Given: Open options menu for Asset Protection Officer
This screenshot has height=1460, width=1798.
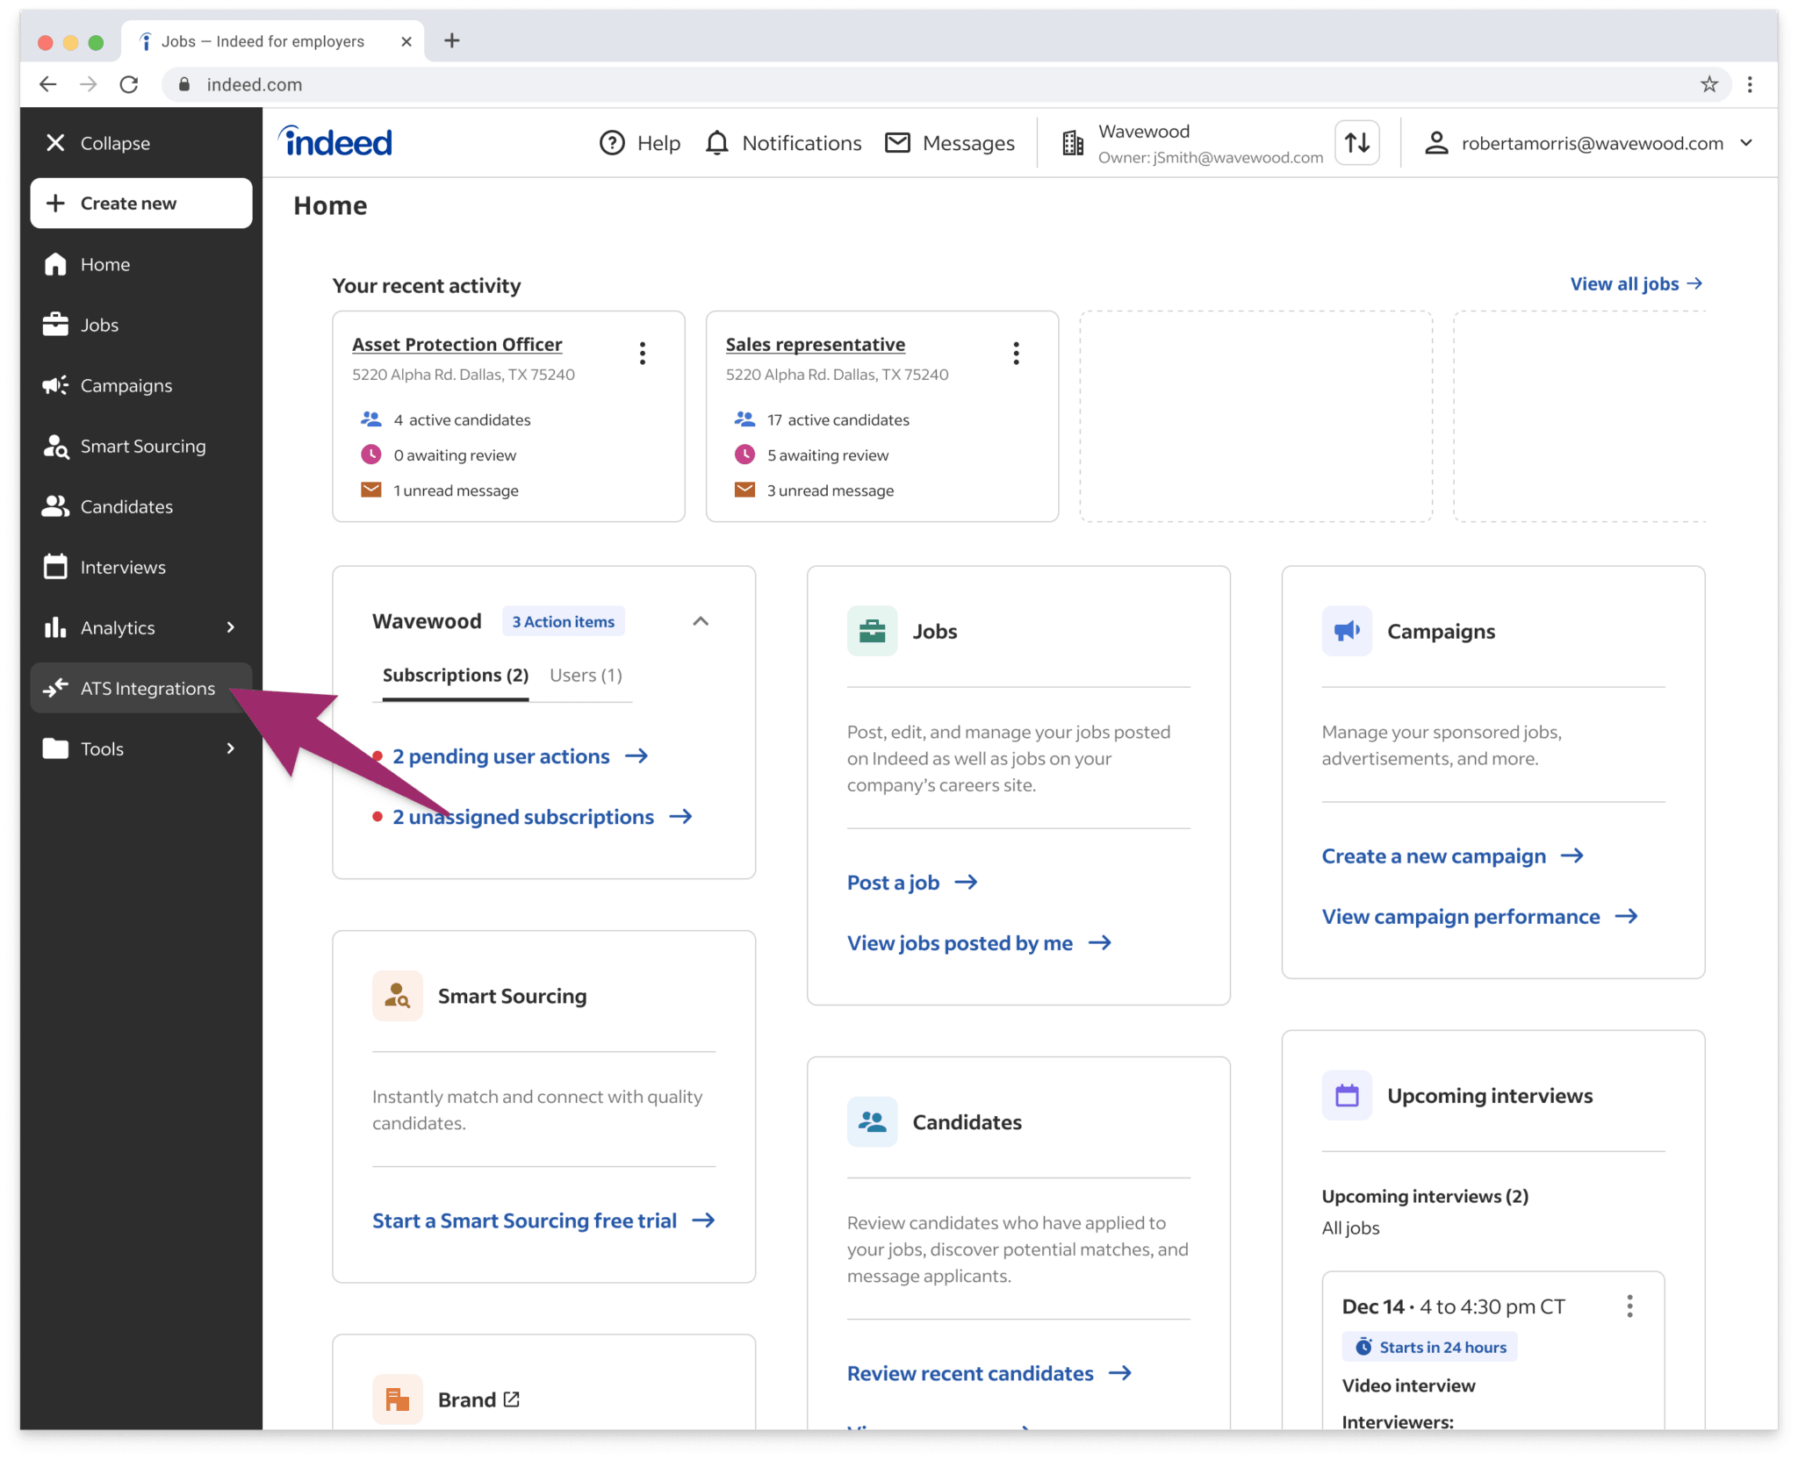Looking at the screenshot, I should (643, 353).
